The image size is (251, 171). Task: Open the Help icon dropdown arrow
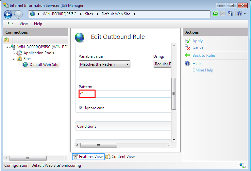point(245,14)
